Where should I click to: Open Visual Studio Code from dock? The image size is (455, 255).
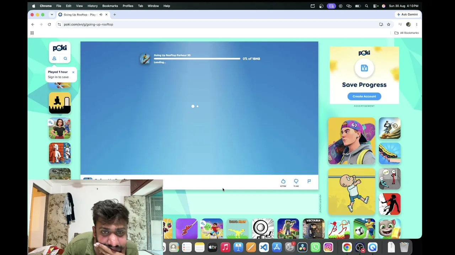pyautogui.click(x=264, y=247)
